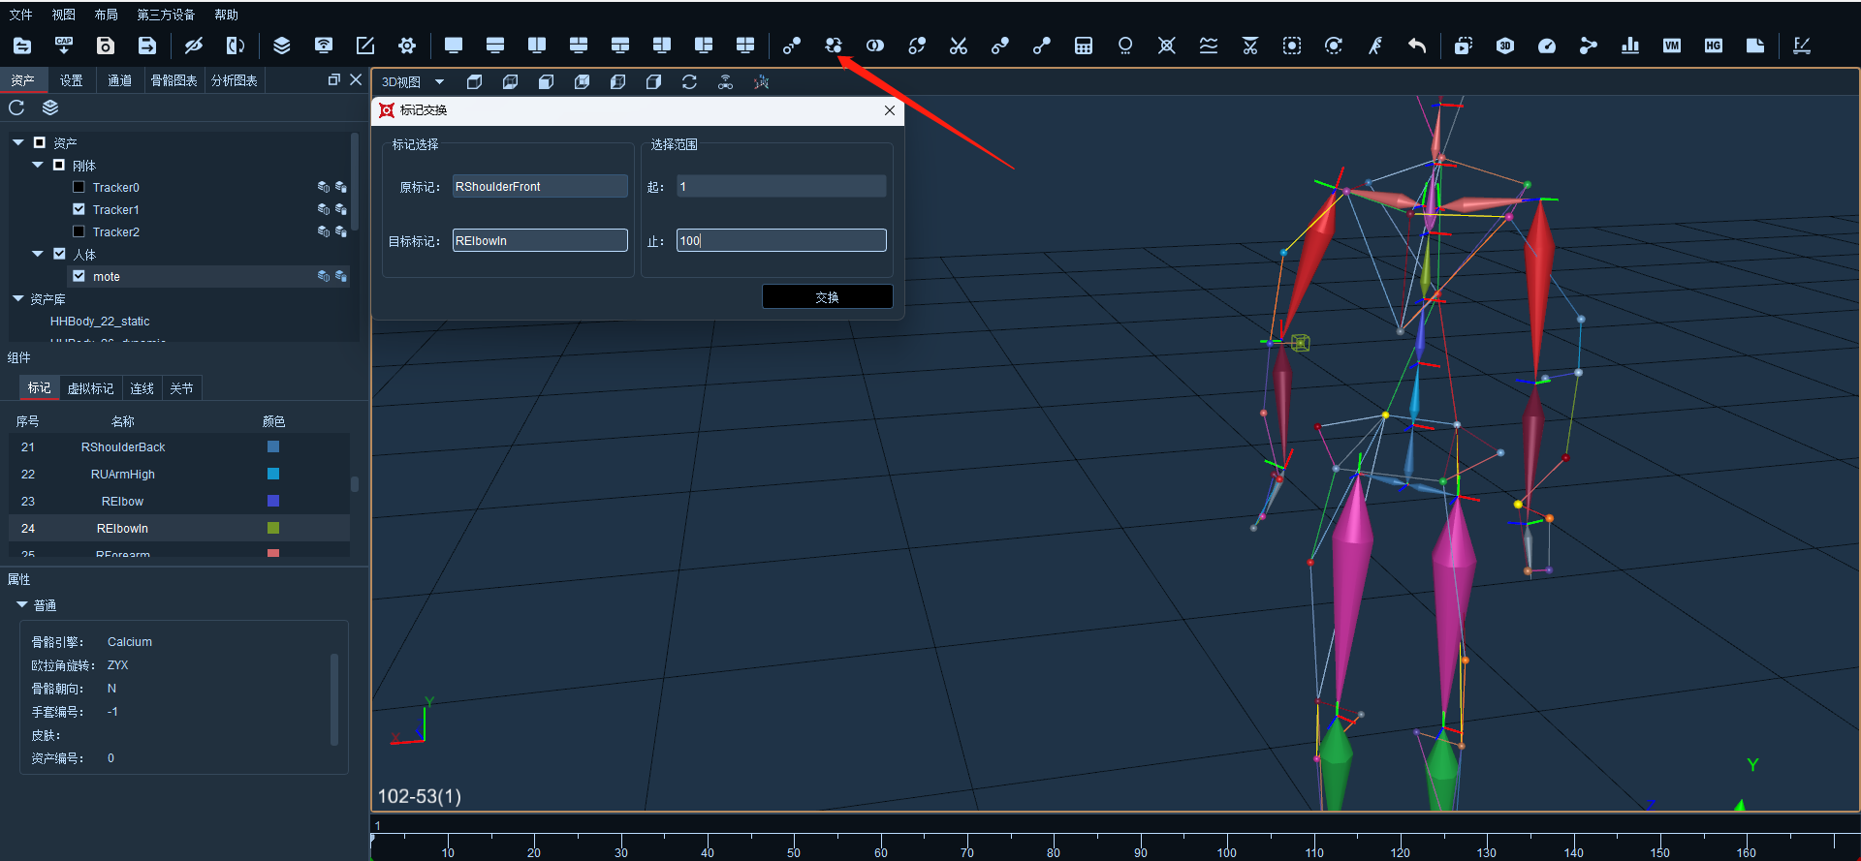Click the REIbowIn green color swatch

[273, 528]
